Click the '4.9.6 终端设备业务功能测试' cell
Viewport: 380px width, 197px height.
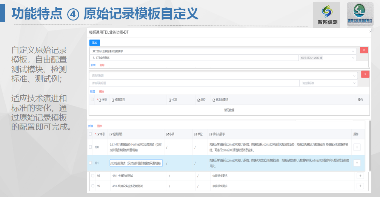point(128,186)
